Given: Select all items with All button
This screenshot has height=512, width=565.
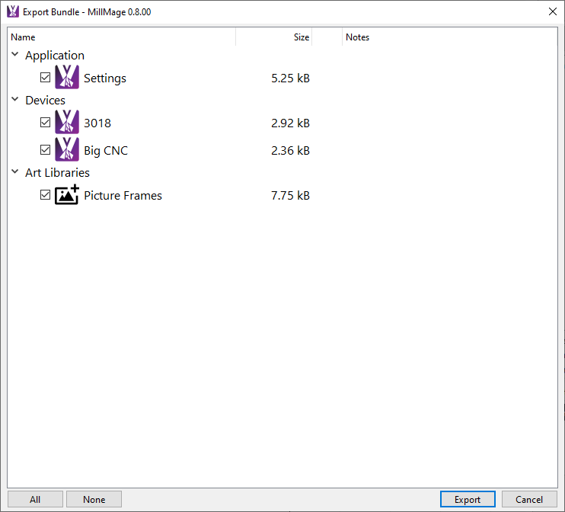Looking at the screenshot, I should tap(35, 500).
